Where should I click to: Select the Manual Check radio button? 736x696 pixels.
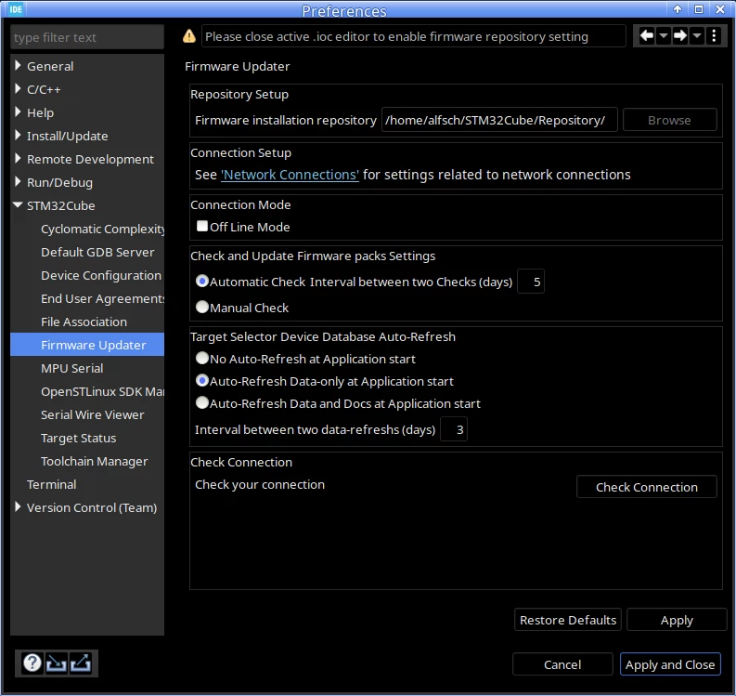coord(202,308)
